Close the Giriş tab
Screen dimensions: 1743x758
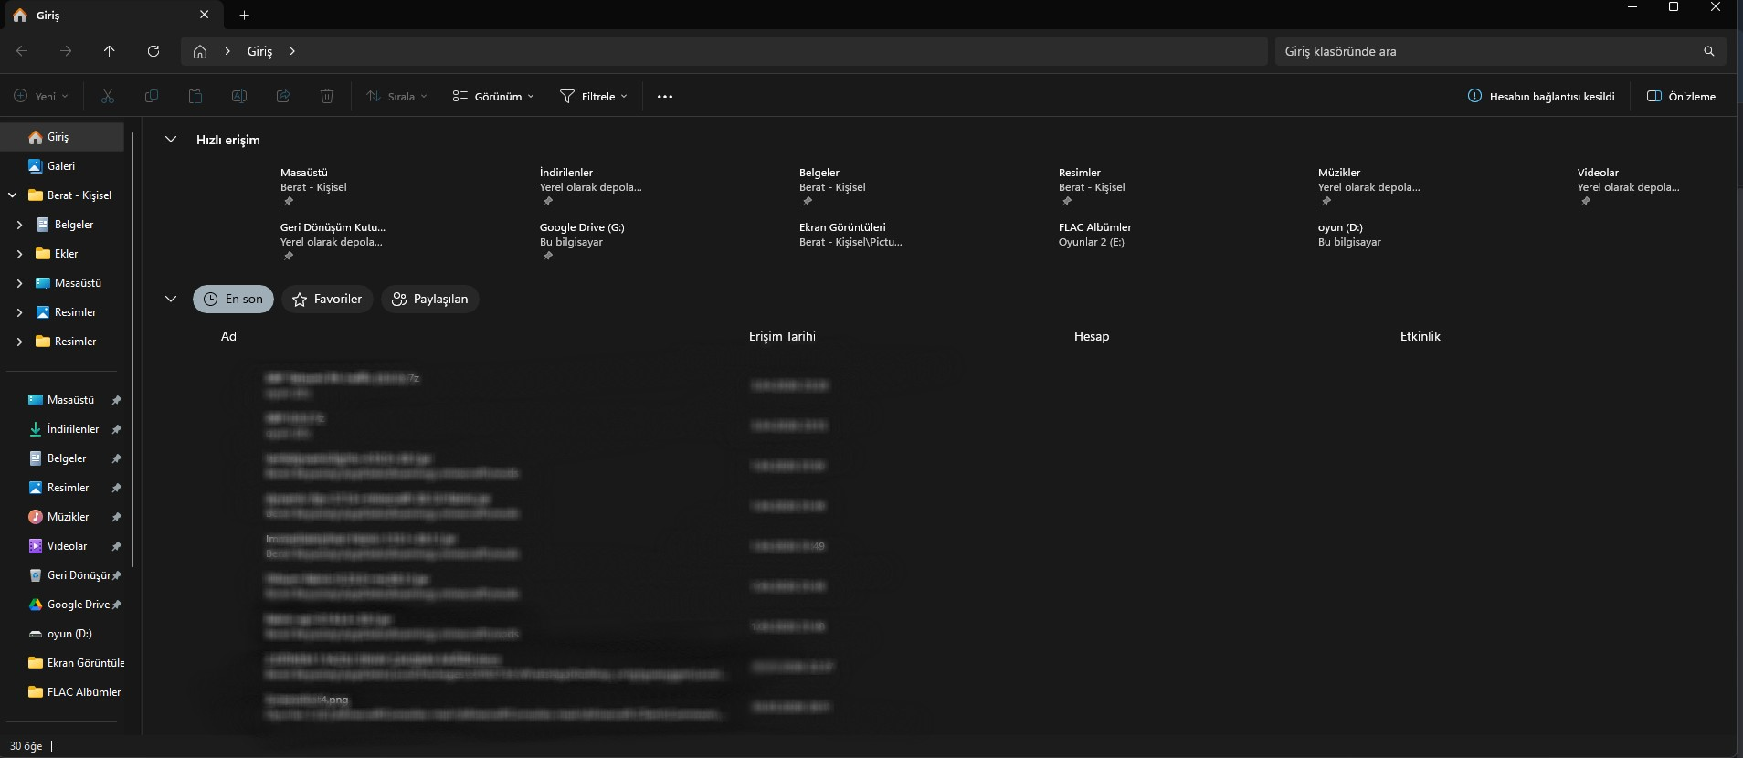pyautogui.click(x=204, y=15)
